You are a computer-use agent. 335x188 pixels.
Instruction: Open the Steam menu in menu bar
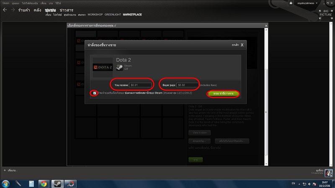tap(6, 3)
